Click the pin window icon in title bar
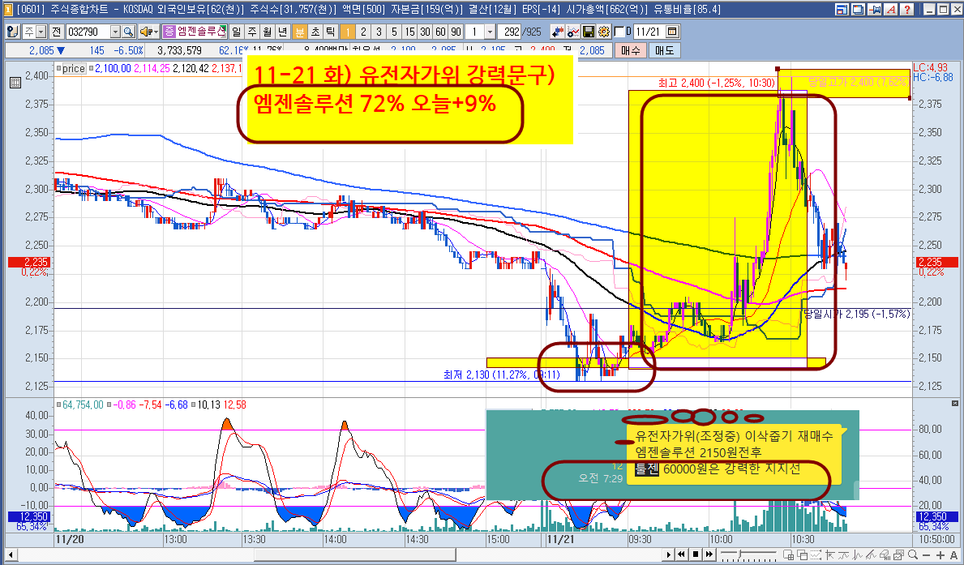Image resolution: width=964 pixels, height=565 pixels. pyautogui.click(x=874, y=9)
